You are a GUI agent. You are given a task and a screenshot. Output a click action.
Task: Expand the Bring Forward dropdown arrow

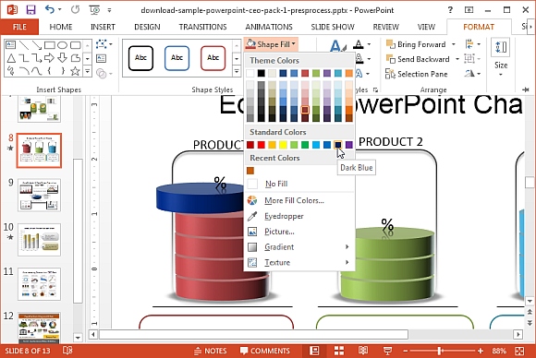(x=453, y=44)
